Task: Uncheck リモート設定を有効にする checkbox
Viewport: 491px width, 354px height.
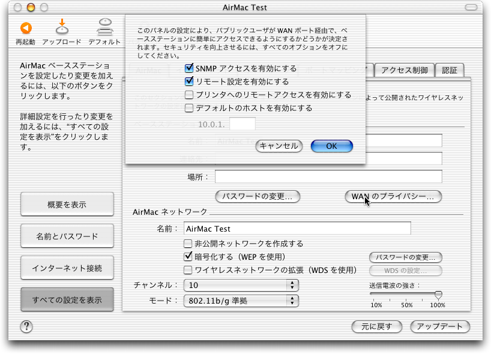Action: (x=189, y=82)
